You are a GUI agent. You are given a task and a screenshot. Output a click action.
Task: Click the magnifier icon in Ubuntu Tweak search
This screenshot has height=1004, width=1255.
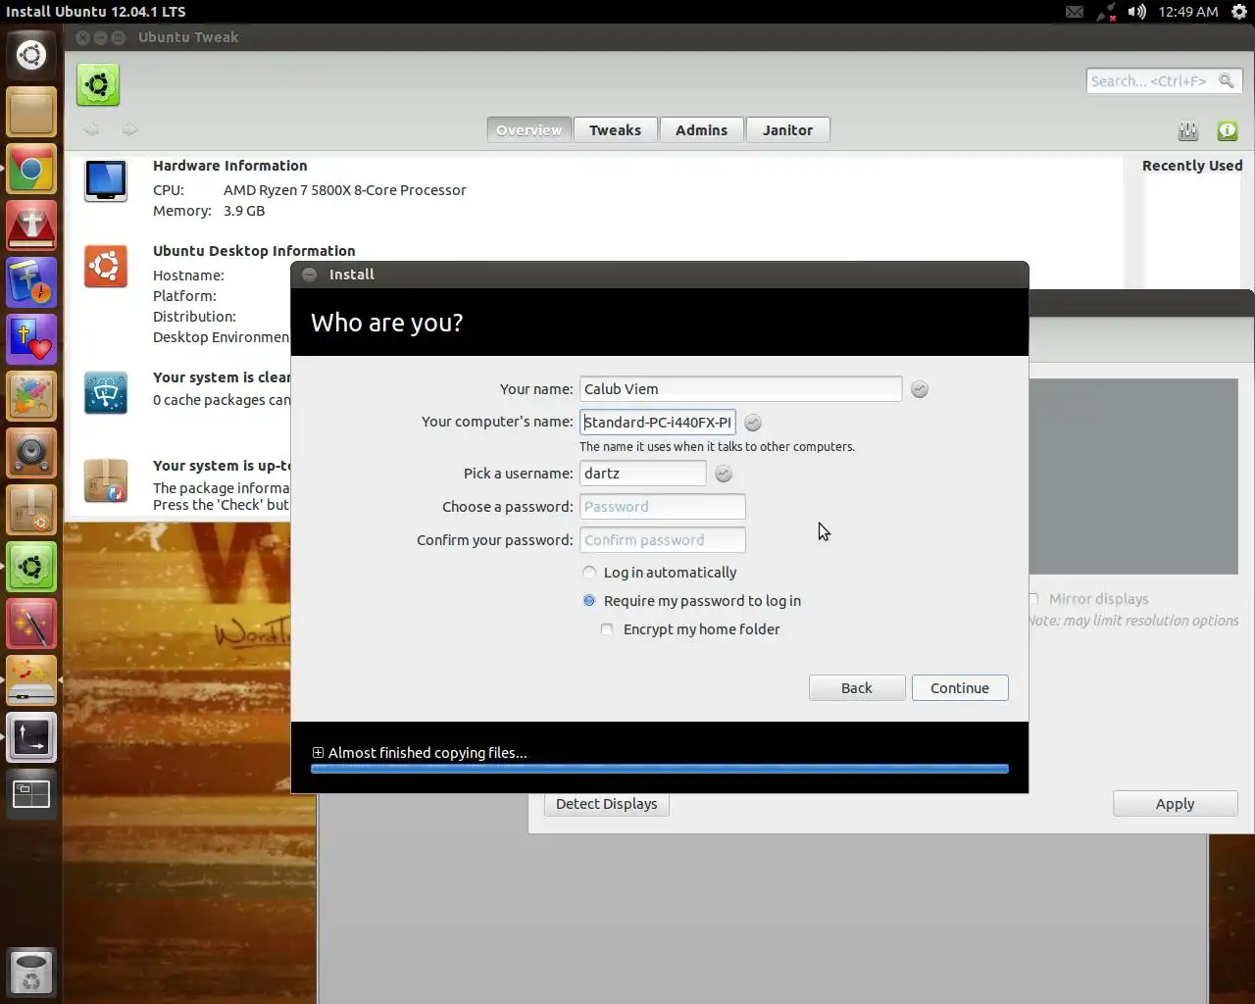[x=1226, y=80]
